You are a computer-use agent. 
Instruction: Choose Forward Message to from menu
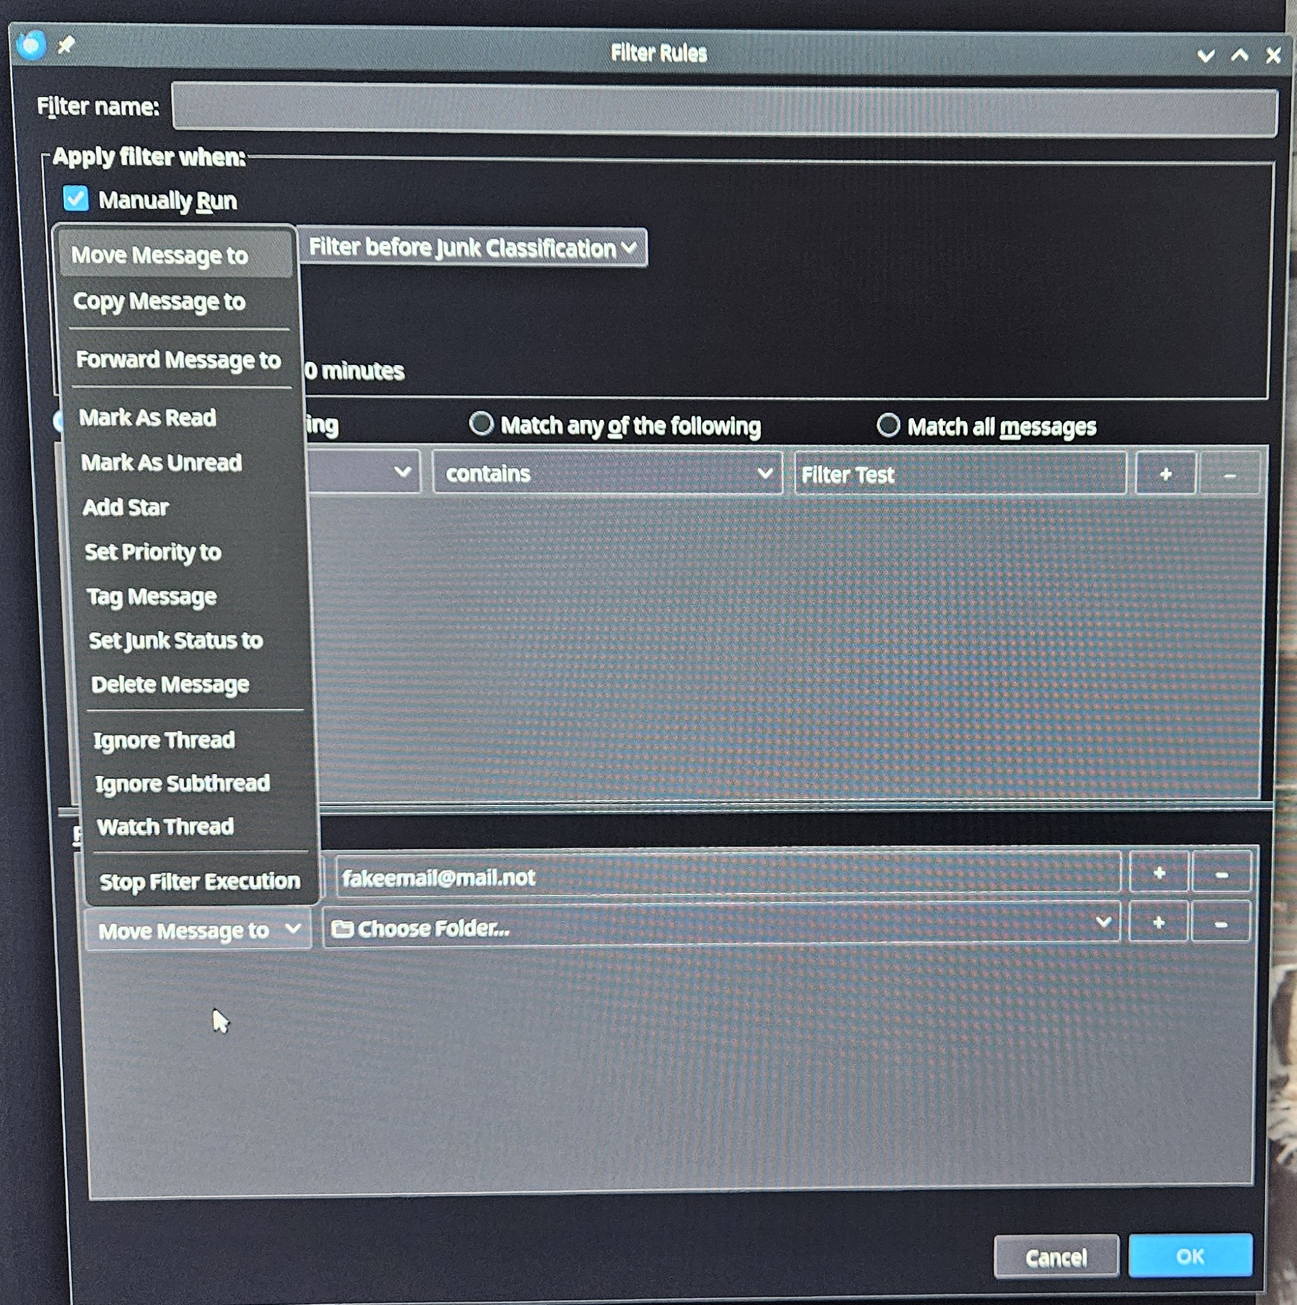(178, 360)
